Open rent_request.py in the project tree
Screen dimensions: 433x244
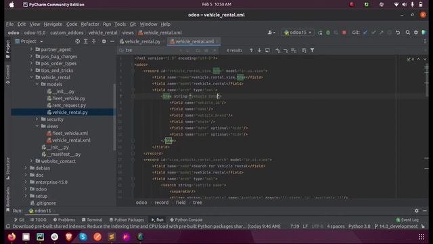(69, 106)
